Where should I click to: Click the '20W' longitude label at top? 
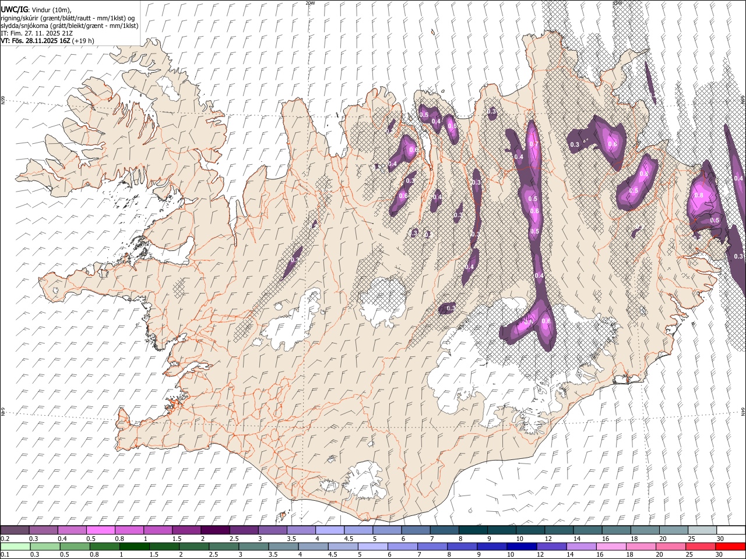pyautogui.click(x=310, y=3)
